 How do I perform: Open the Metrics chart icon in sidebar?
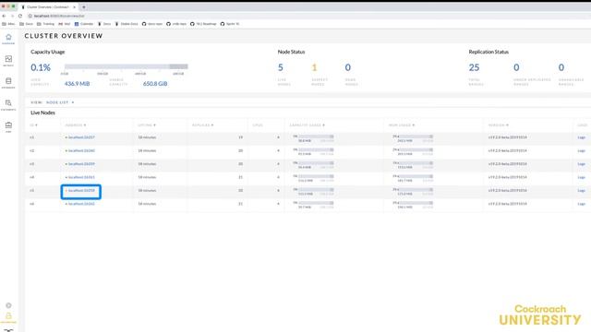(x=8, y=59)
